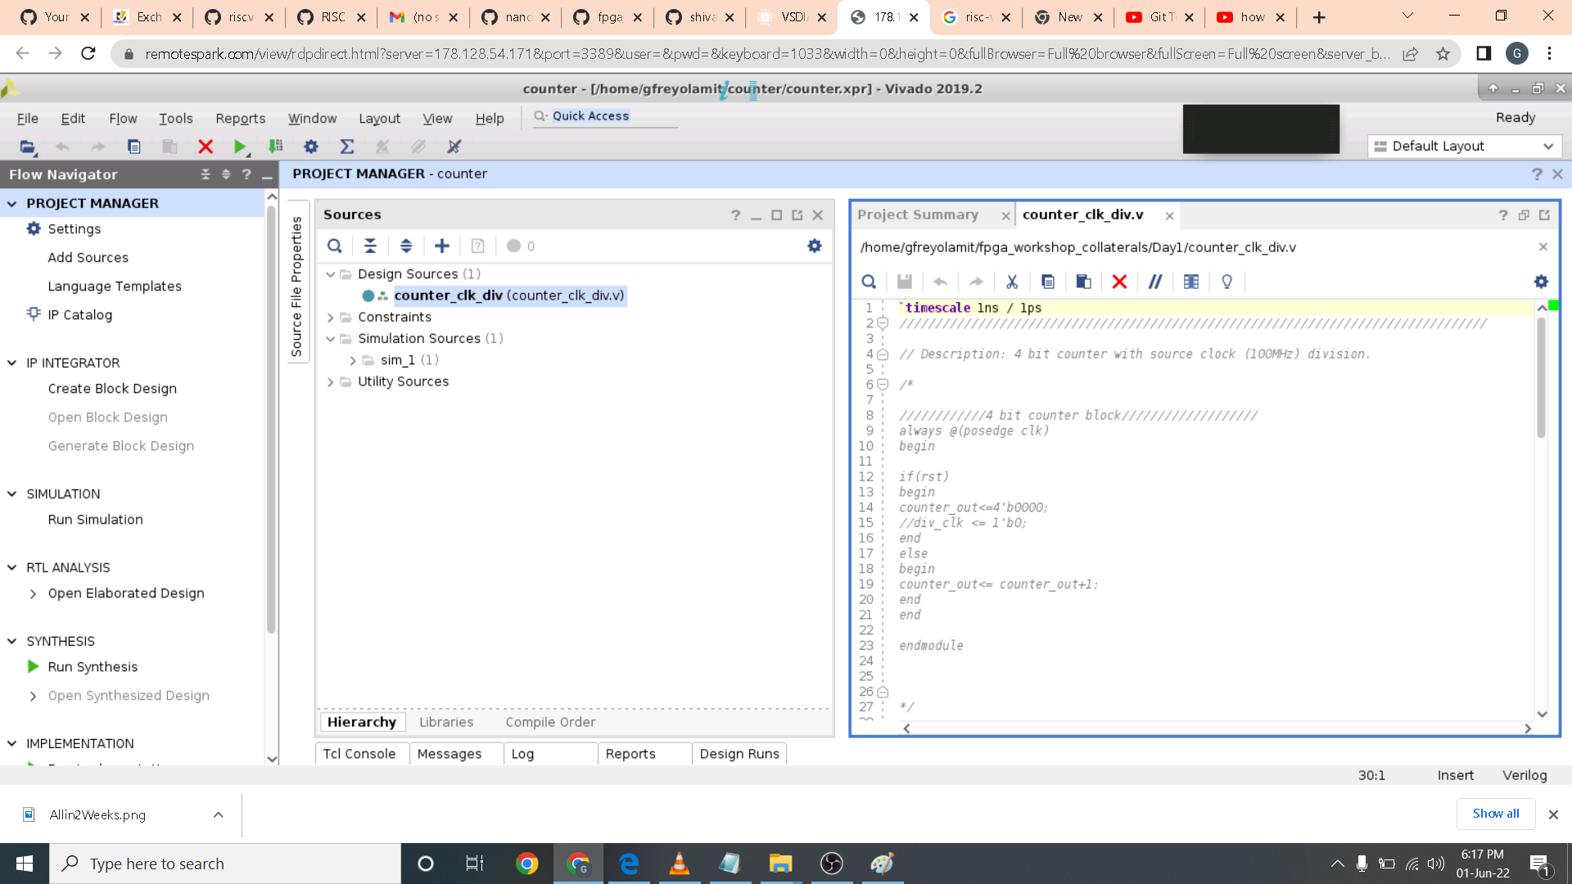The height and width of the screenshot is (884, 1572).
Task: Expand the Constraints folder
Action: pyautogui.click(x=331, y=318)
